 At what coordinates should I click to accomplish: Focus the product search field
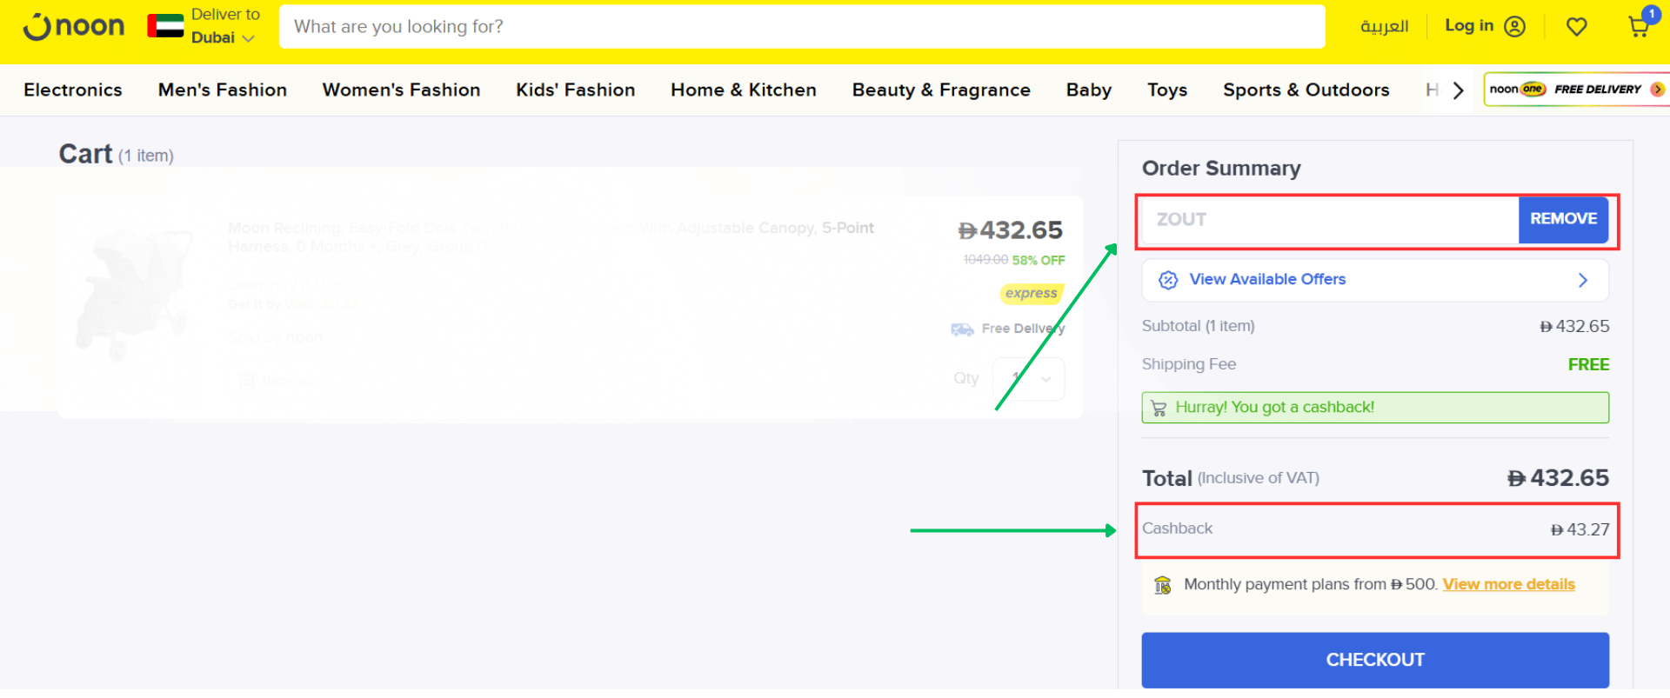click(x=800, y=27)
